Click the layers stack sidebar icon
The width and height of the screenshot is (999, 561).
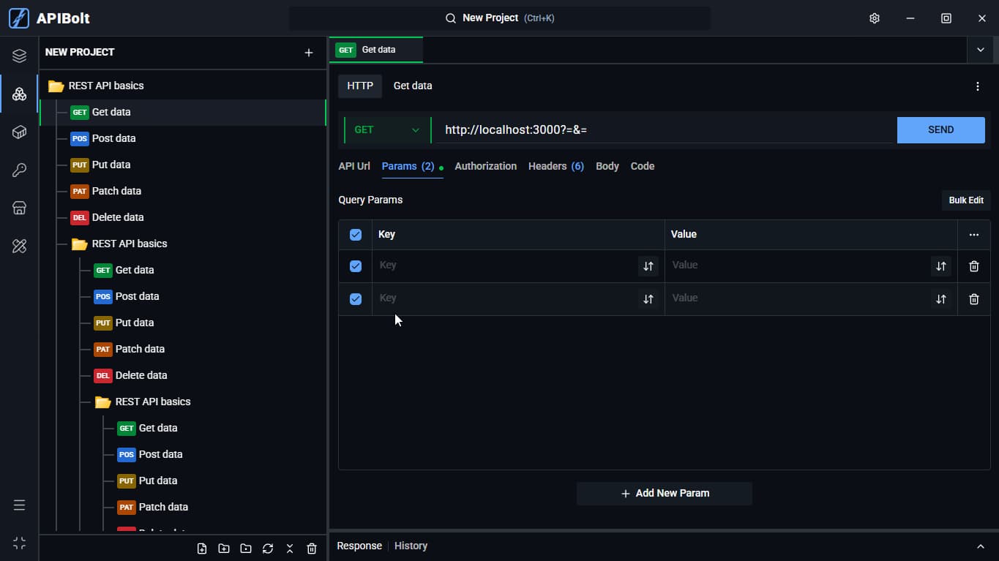(x=20, y=56)
